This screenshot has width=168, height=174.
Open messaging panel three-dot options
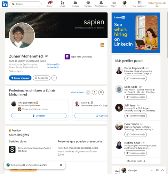[x=152, y=170]
